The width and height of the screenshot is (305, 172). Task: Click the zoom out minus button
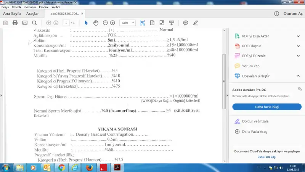[x=105, y=23]
